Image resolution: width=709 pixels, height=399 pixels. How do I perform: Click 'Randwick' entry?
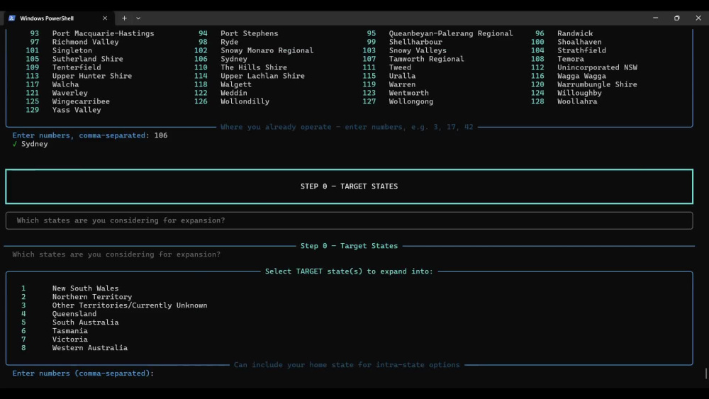575,33
